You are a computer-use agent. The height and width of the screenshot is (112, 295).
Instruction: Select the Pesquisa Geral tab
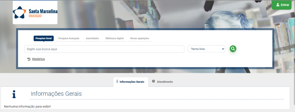point(44,38)
